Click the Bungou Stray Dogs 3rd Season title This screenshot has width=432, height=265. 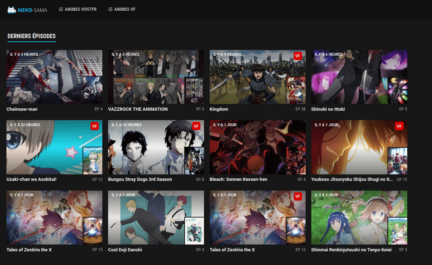pos(140,179)
